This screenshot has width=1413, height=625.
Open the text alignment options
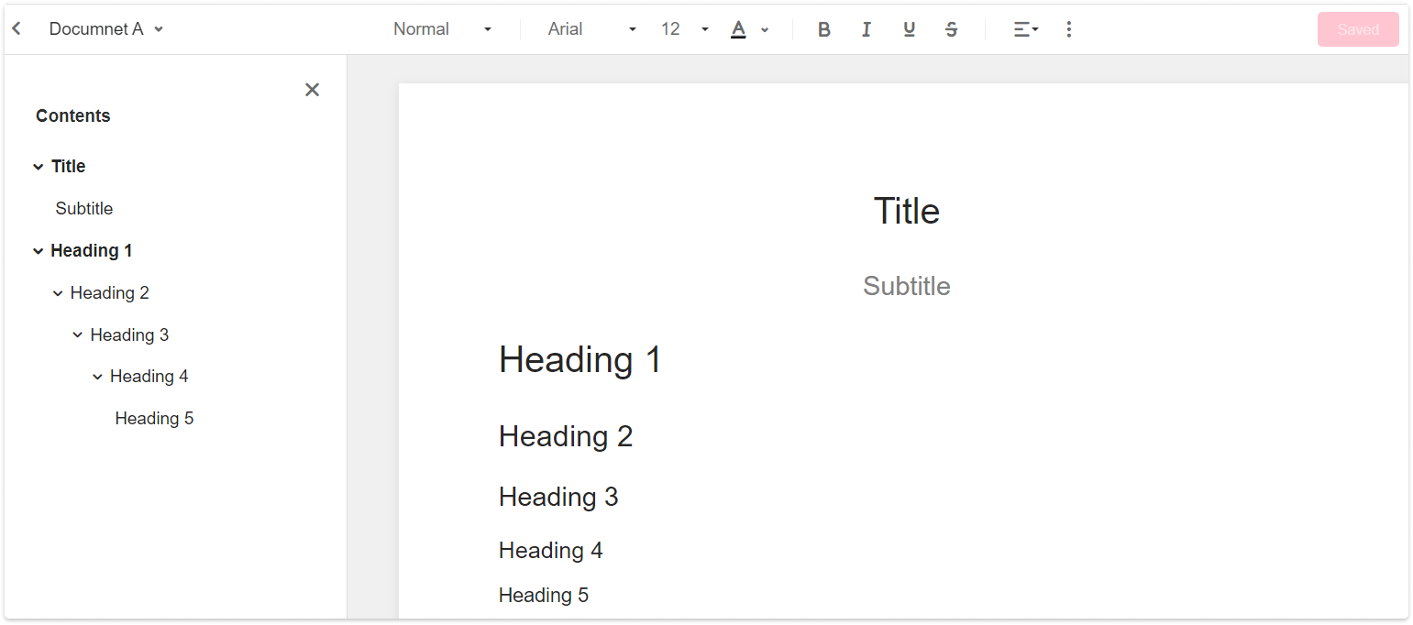coord(1026,29)
